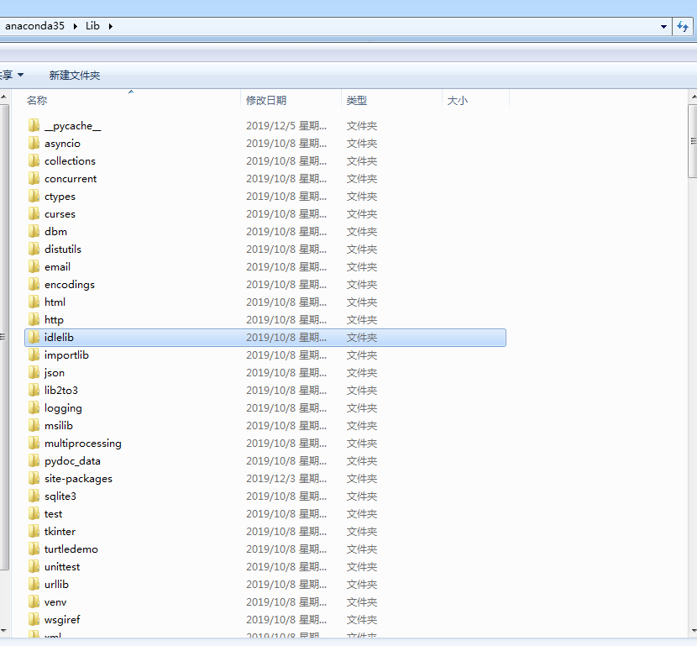The image size is (697, 646).
Task: Click the 文件夹 type of sqlite3 row
Action: 362,496
